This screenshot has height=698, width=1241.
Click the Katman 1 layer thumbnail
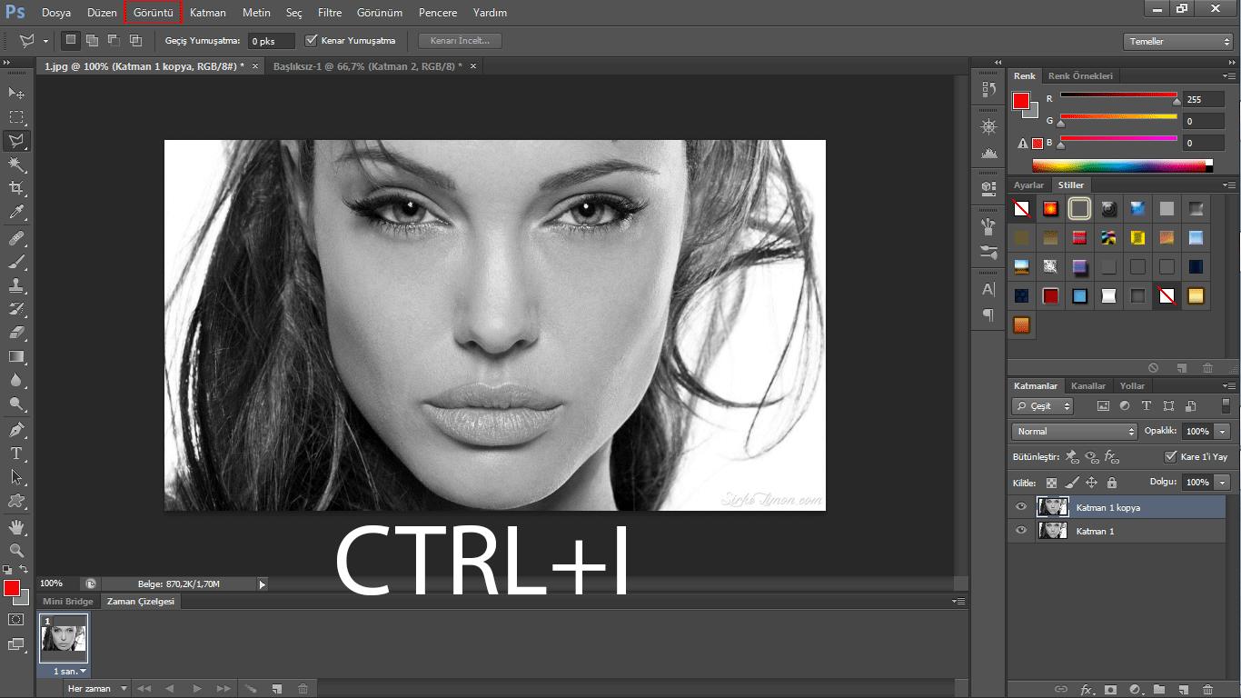(x=1053, y=531)
